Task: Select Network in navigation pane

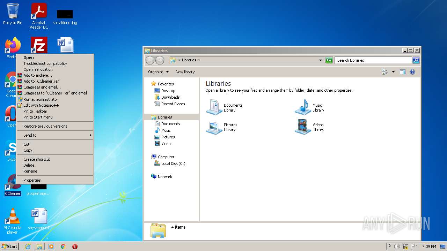Action: pyautogui.click(x=165, y=177)
